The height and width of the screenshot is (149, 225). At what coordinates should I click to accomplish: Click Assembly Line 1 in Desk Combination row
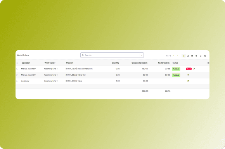(51, 69)
